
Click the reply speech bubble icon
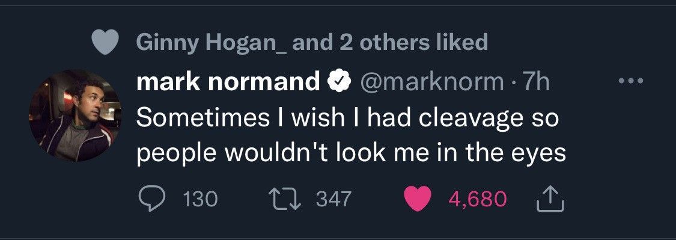tap(153, 200)
